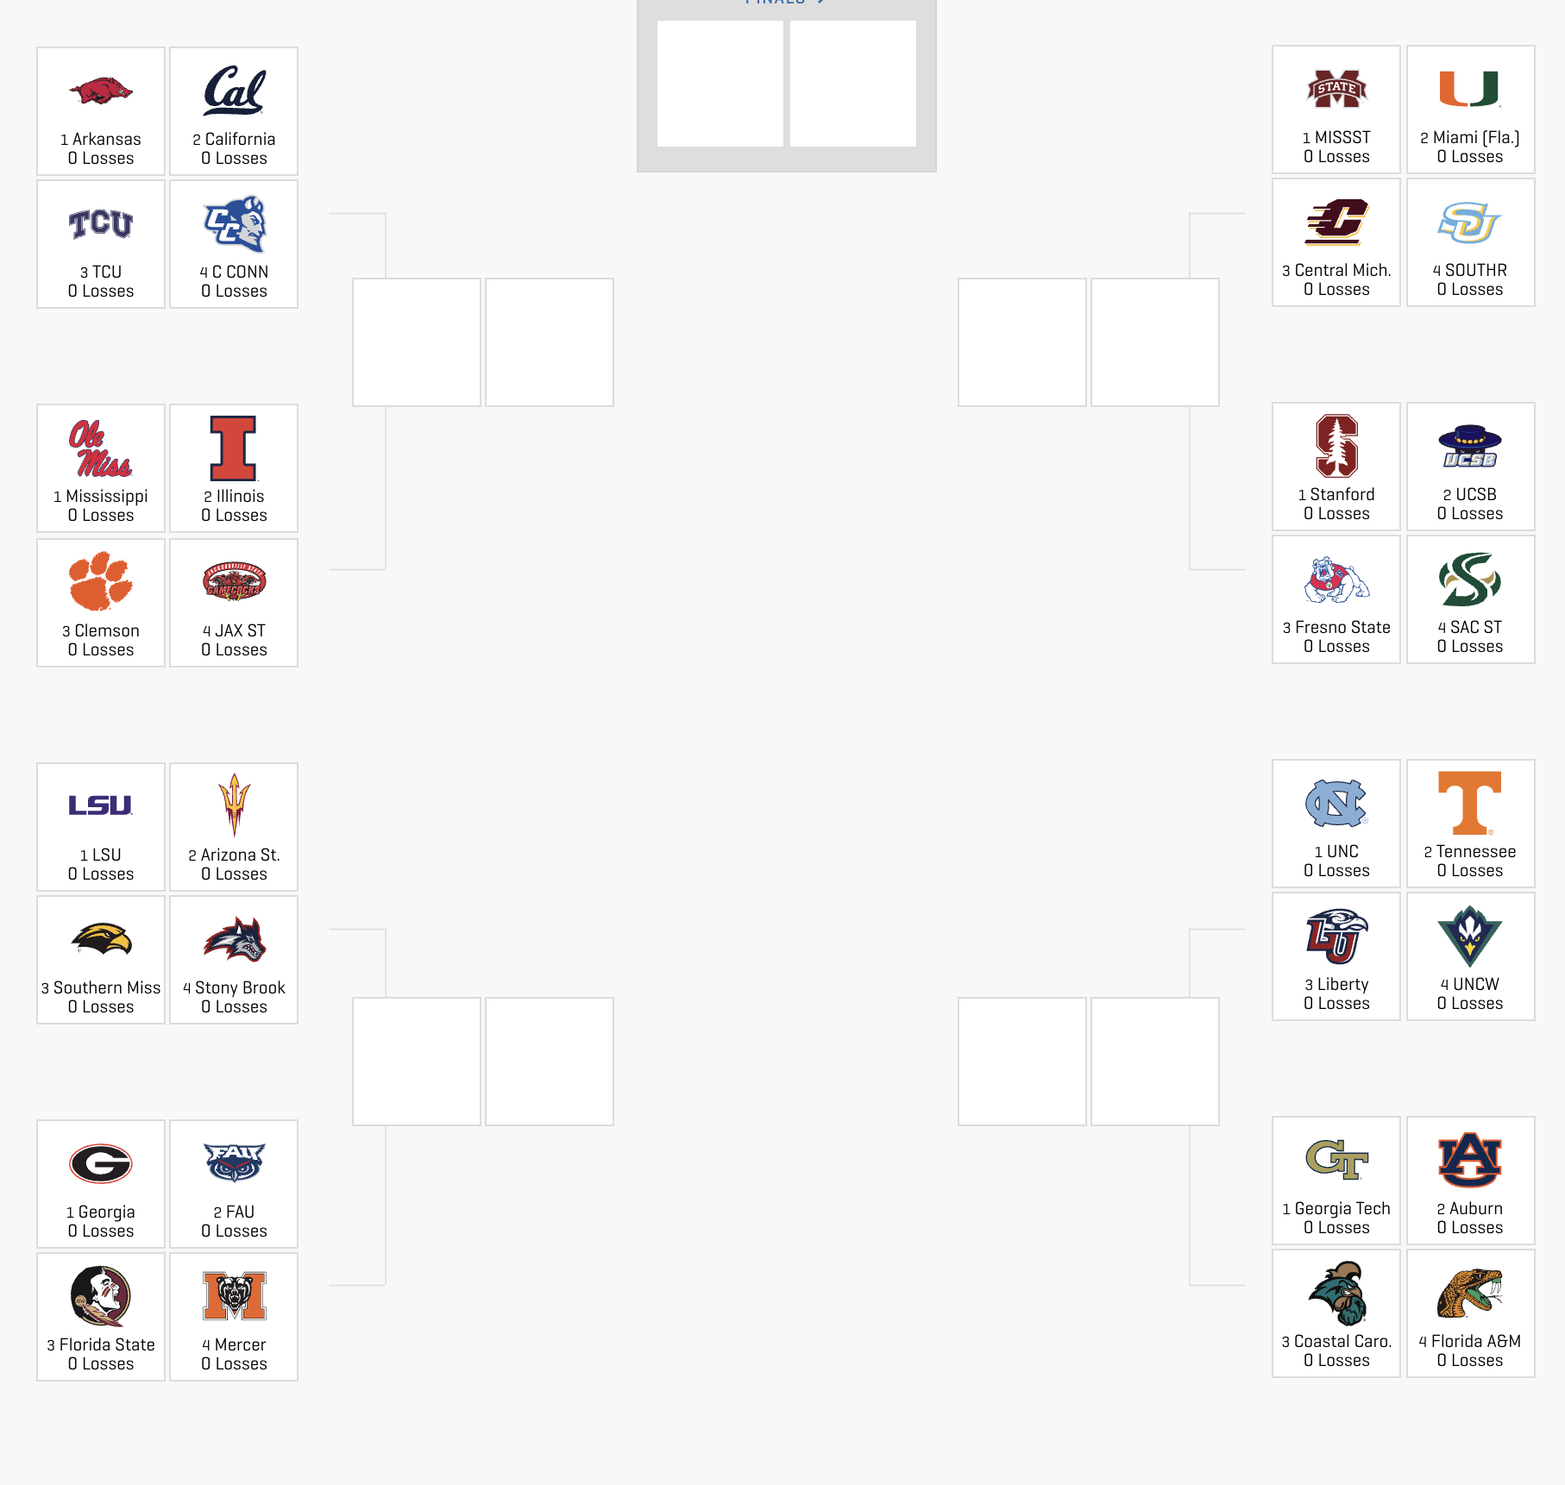Screen dimensions: 1565x1485
Task: Choose the Miami (Fla.) U logo
Action: coord(1470,89)
